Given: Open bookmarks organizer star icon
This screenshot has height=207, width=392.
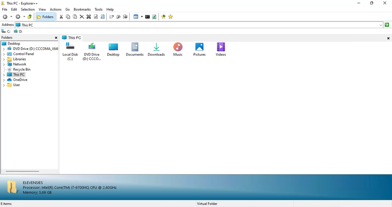Looking at the screenshot, I should (x=170, y=17).
